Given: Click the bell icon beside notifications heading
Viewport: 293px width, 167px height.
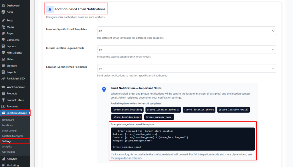Looking at the screenshot, I should pos(50,9).
